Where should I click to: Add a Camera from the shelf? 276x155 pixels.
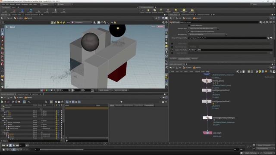[142, 11]
